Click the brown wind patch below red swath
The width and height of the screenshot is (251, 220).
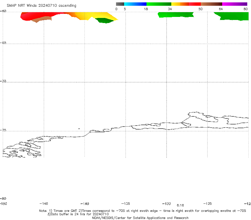[42, 19]
